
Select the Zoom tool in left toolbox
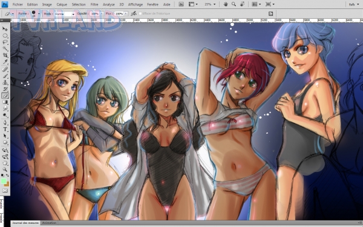pyautogui.click(x=5, y=169)
